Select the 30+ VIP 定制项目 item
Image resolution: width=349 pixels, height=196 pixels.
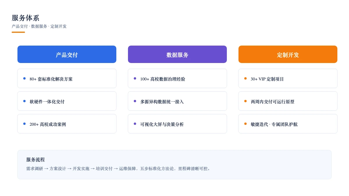[x=288, y=78]
